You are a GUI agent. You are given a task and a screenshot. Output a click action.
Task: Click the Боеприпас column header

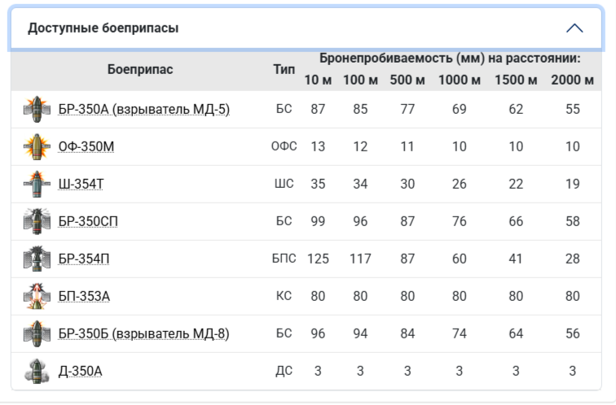[x=140, y=70]
